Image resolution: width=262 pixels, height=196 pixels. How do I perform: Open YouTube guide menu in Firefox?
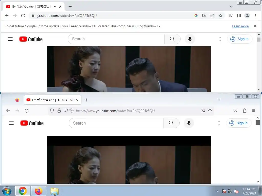[11, 123]
